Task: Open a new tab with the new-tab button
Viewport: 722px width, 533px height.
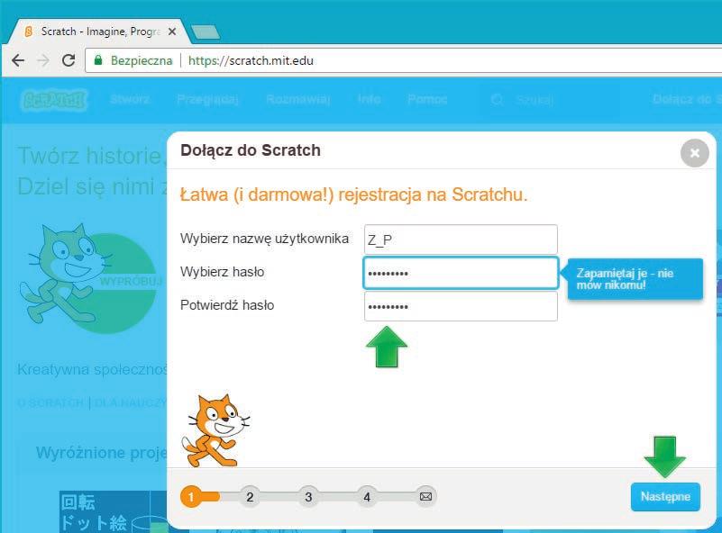Action: 206,32
